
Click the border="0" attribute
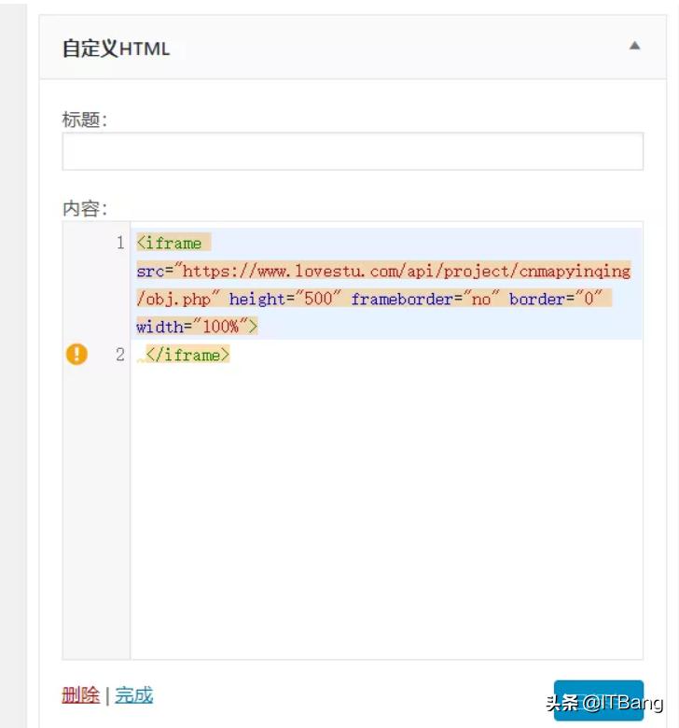[555, 299]
